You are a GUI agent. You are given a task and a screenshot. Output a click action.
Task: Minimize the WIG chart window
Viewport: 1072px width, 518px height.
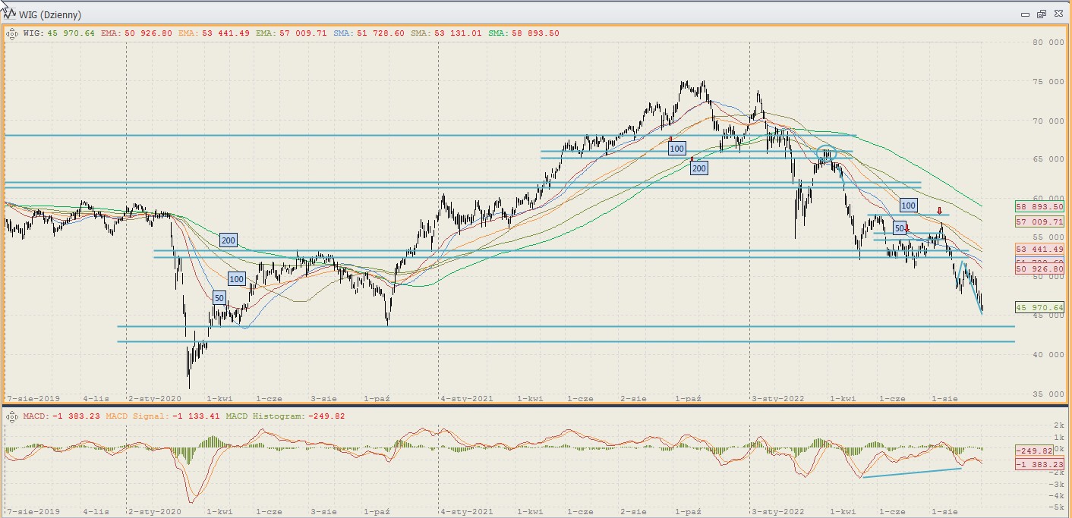coord(1025,14)
